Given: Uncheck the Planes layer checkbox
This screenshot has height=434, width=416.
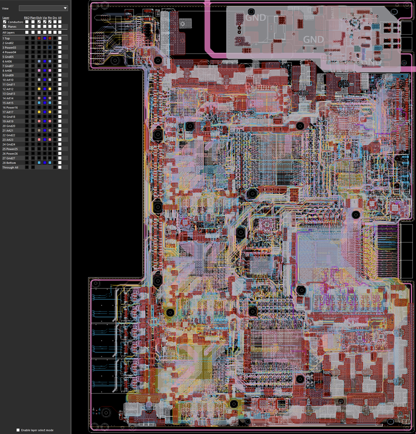Looking at the screenshot, I should tap(5, 27).
